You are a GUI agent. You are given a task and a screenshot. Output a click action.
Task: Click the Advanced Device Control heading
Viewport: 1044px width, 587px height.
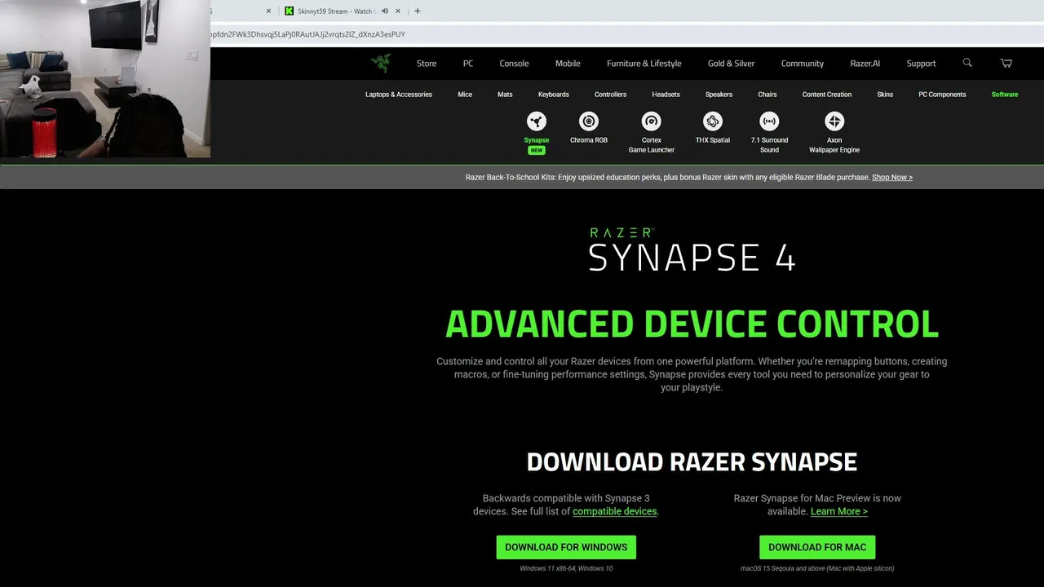[692, 324]
